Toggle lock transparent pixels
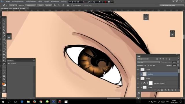Screen dimensions: 185x104 pyautogui.click(x=145, y=66)
